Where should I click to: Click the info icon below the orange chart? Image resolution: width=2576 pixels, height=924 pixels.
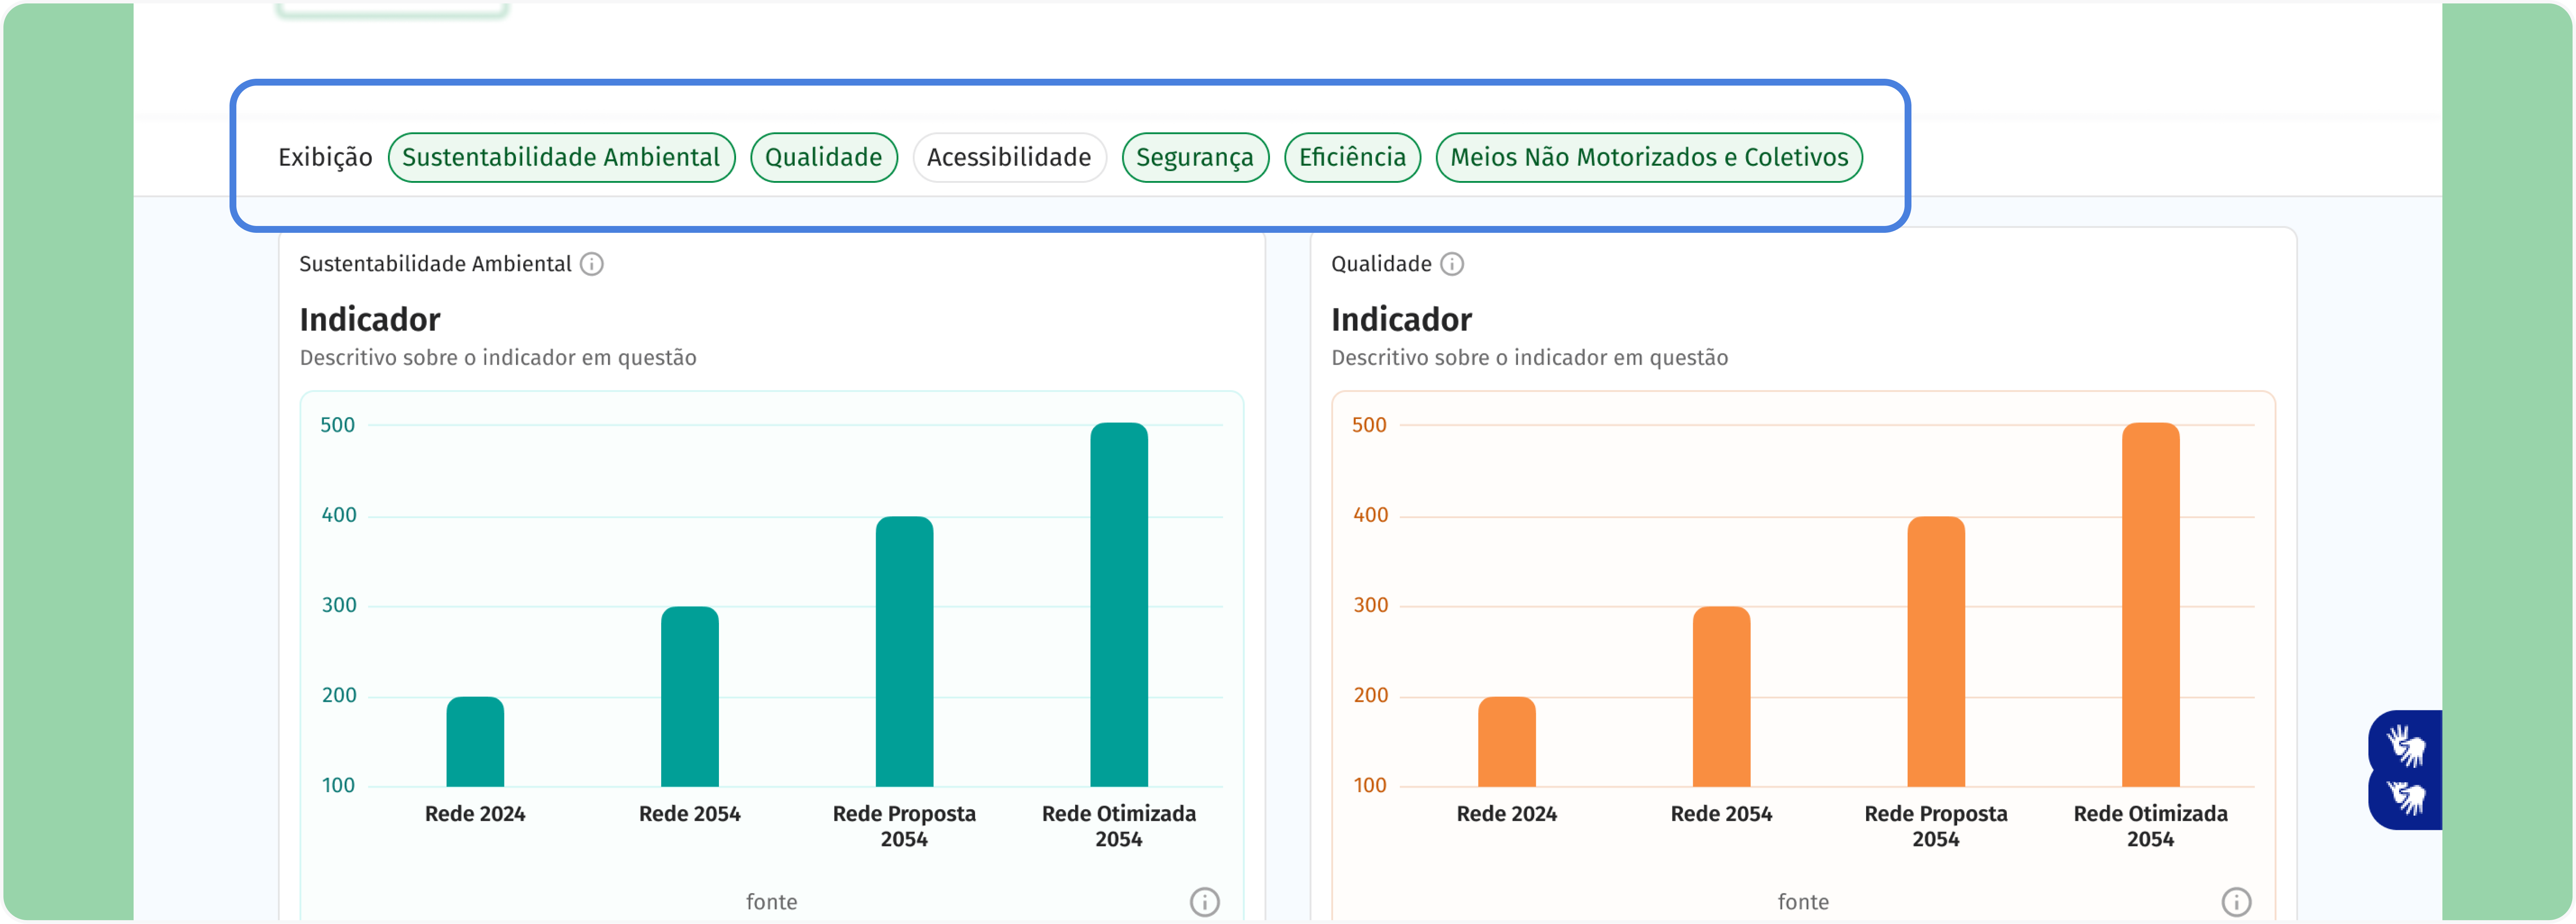click(2237, 902)
